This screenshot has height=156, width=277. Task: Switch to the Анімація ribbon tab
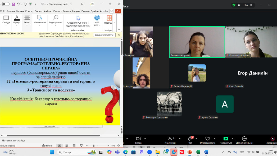[x=48, y=11]
